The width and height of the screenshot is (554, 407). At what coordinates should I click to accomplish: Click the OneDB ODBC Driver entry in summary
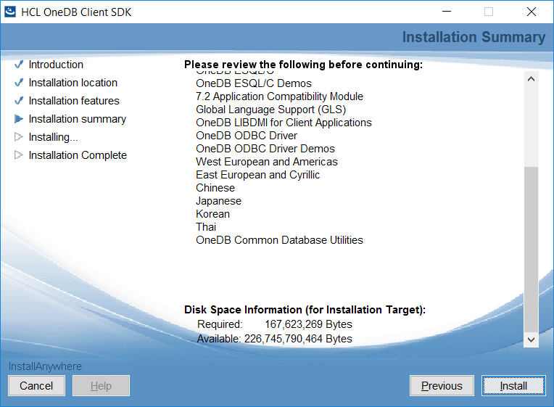(247, 136)
